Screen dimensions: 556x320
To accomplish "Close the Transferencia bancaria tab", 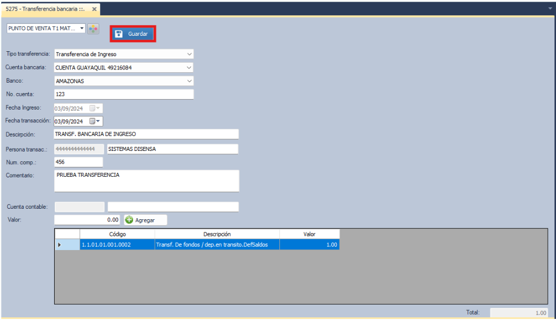I will [94, 9].
